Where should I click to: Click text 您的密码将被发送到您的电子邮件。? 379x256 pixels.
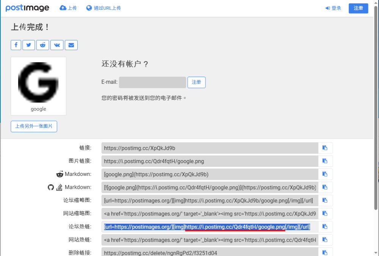[144, 98]
